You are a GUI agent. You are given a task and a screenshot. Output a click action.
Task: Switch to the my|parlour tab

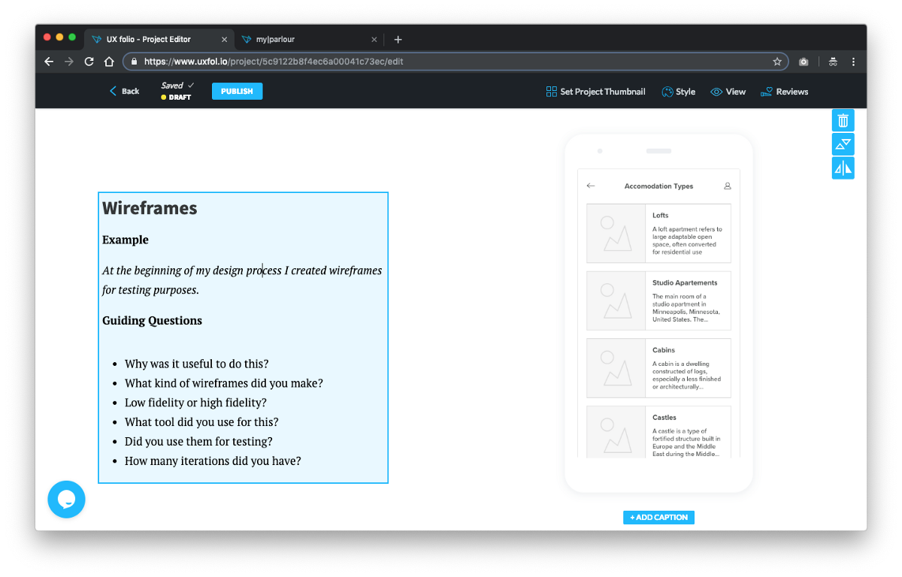click(310, 39)
